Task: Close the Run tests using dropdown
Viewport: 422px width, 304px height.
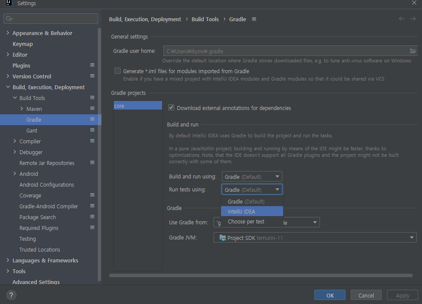Action: [252, 190]
